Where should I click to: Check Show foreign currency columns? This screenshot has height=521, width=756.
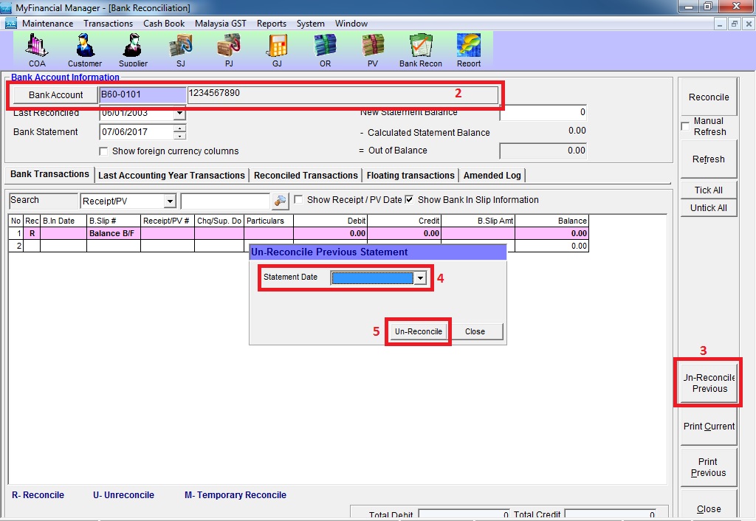point(104,151)
